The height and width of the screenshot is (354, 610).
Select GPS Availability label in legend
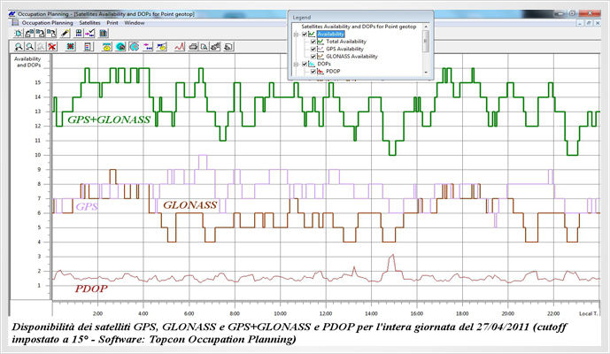coord(344,49)
